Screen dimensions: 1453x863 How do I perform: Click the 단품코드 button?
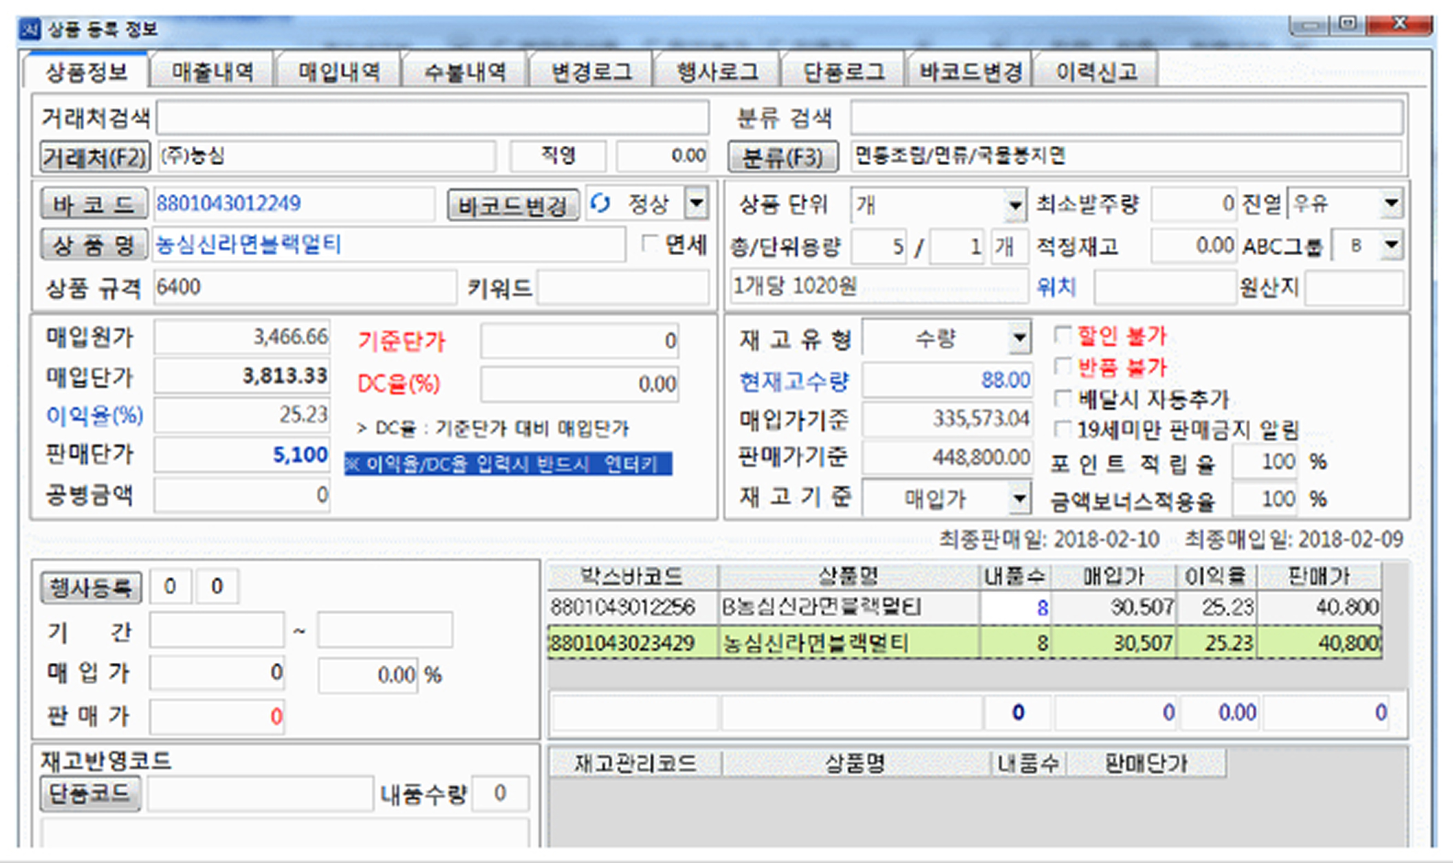pyautogui.click(x=91, y=792)
